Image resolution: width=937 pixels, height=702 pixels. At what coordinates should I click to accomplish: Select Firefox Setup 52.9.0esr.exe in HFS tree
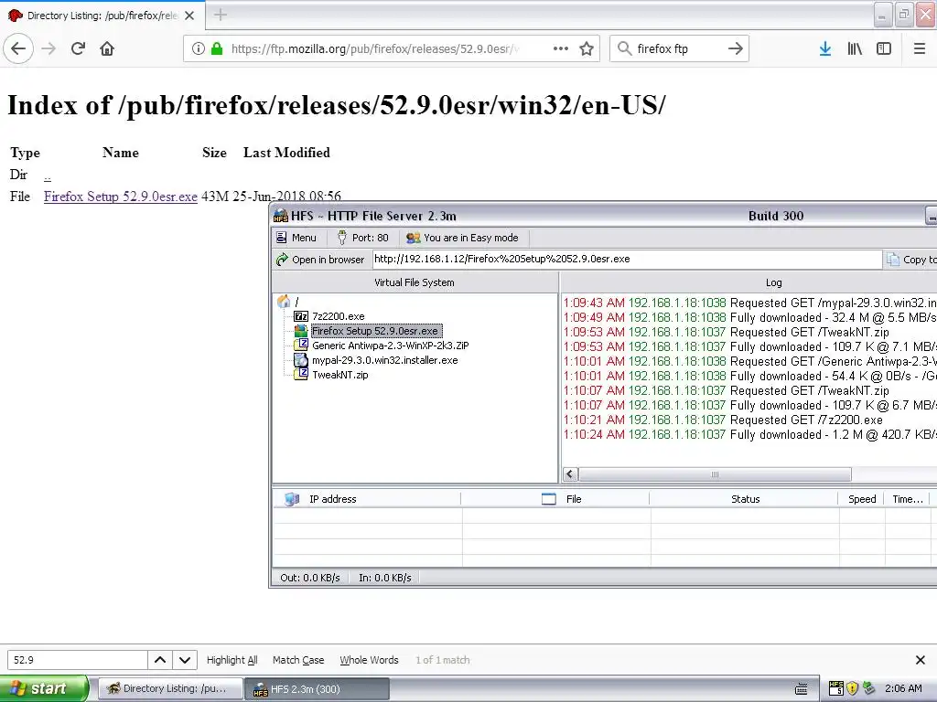point(375,331)
